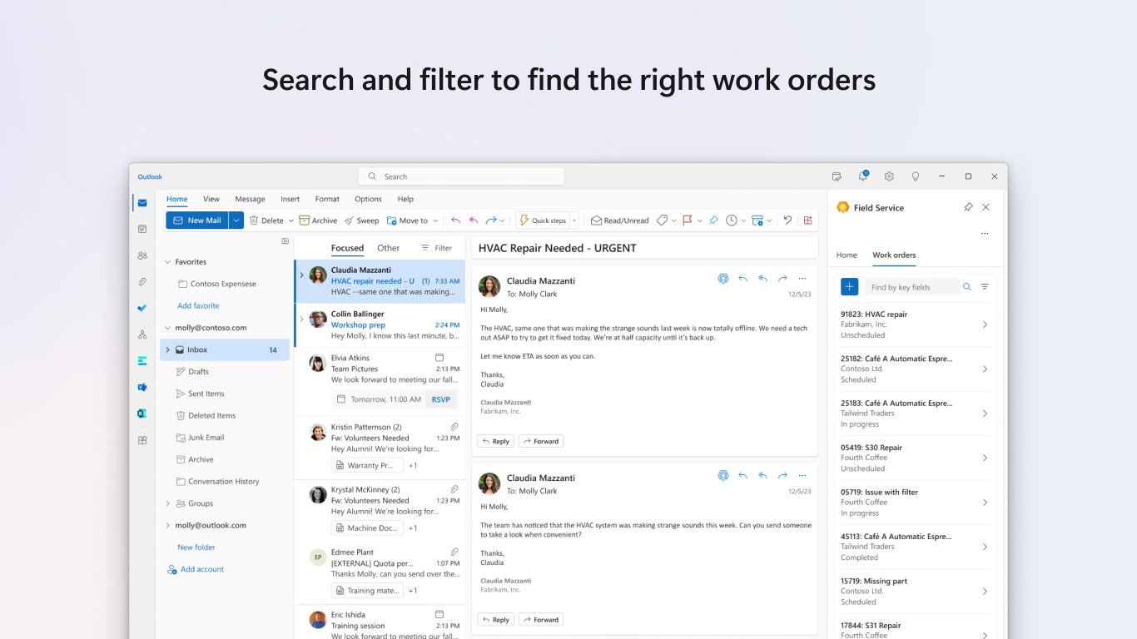
Task: Click the search magnifier in Work orders
Action: tap(967, 287)
